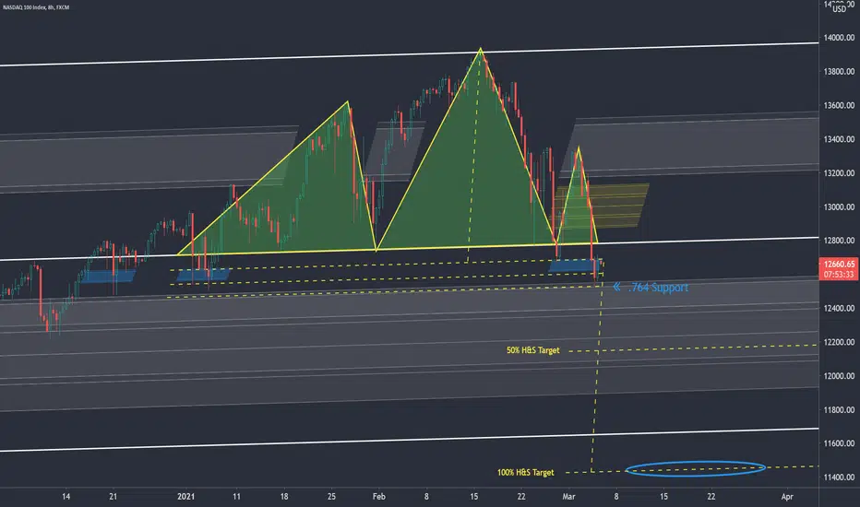Image resolution: width=860 pixels, height=507 pixels.
Task: Click the blue support box near March
Action: pos(575,265)
